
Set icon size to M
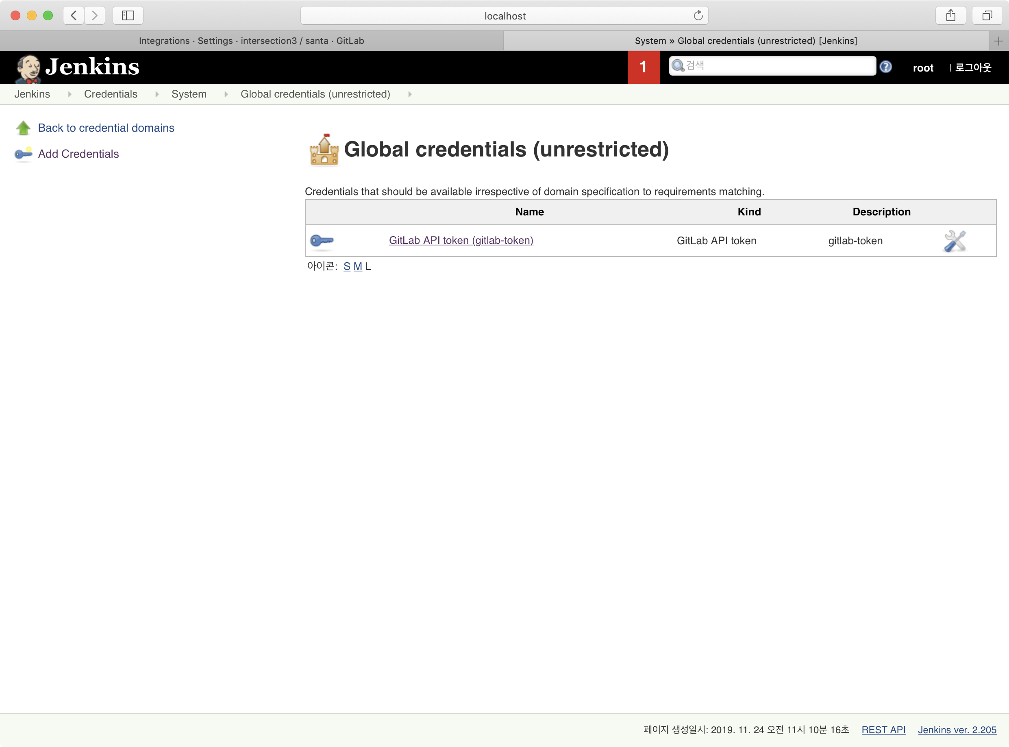click(x=357, y=266)
